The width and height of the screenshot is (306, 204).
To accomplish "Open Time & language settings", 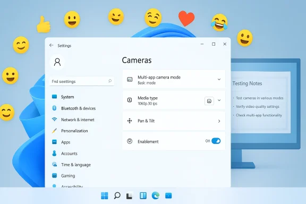I will coord(76,165).
